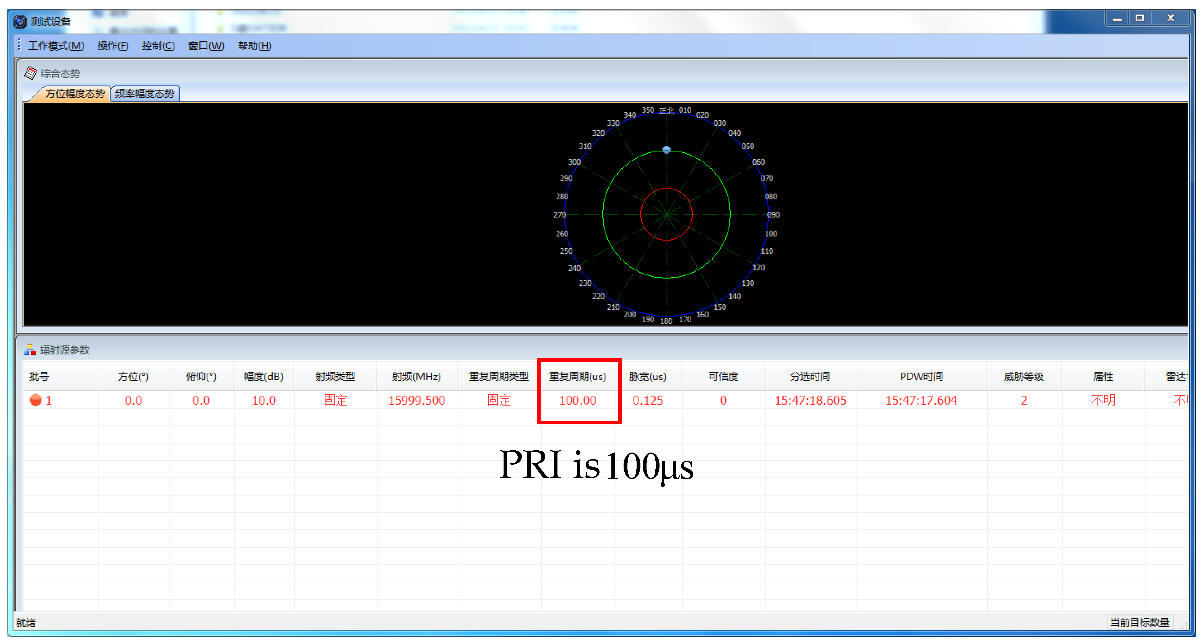1204x643 pixels.
Task: Close the 测试设备 window
Action: tap(1170, 19)
